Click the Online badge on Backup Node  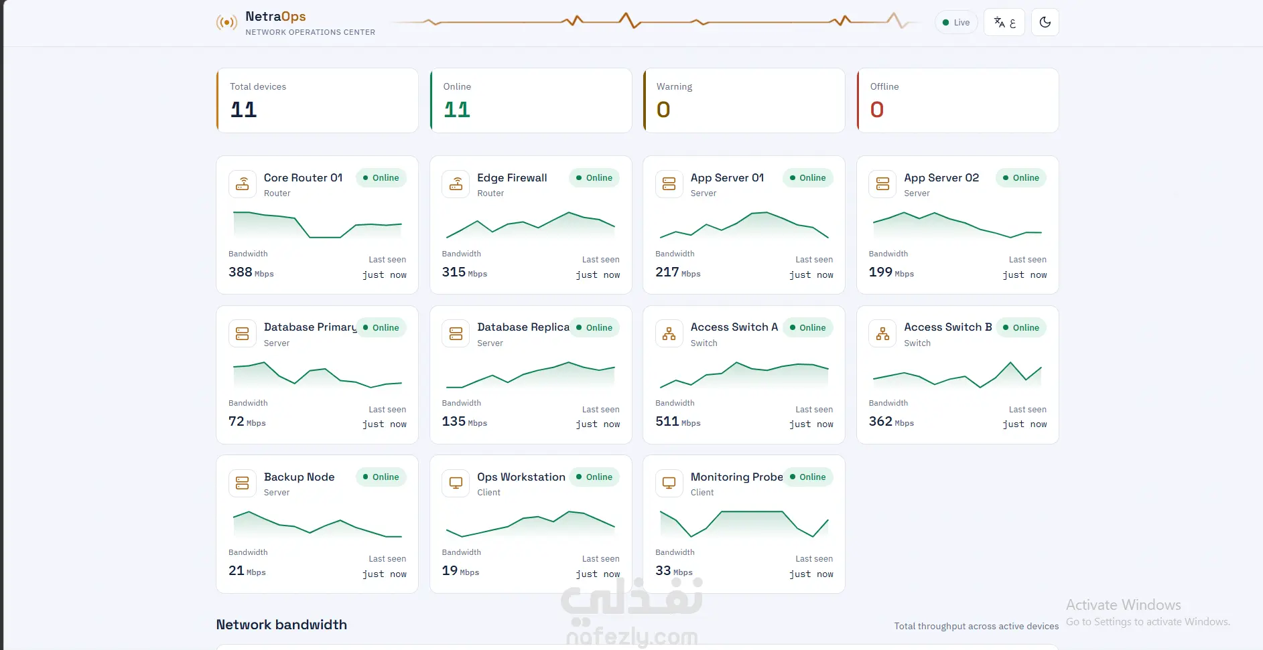(x=381, y=477)
